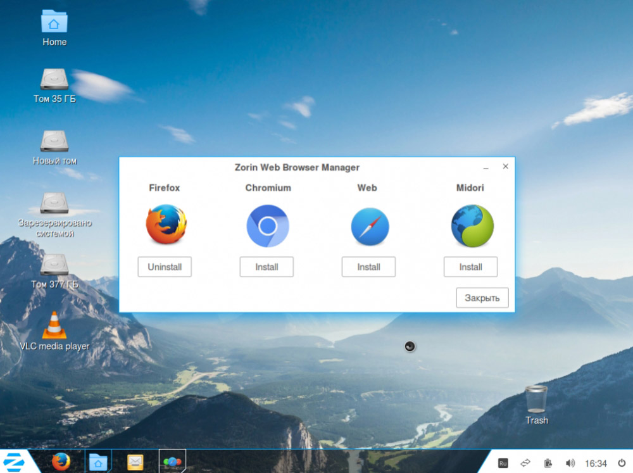This screenshot has width=633, height=473.
Task: Switch to the Web Browser Manager taskbar item
Action: 172,462
